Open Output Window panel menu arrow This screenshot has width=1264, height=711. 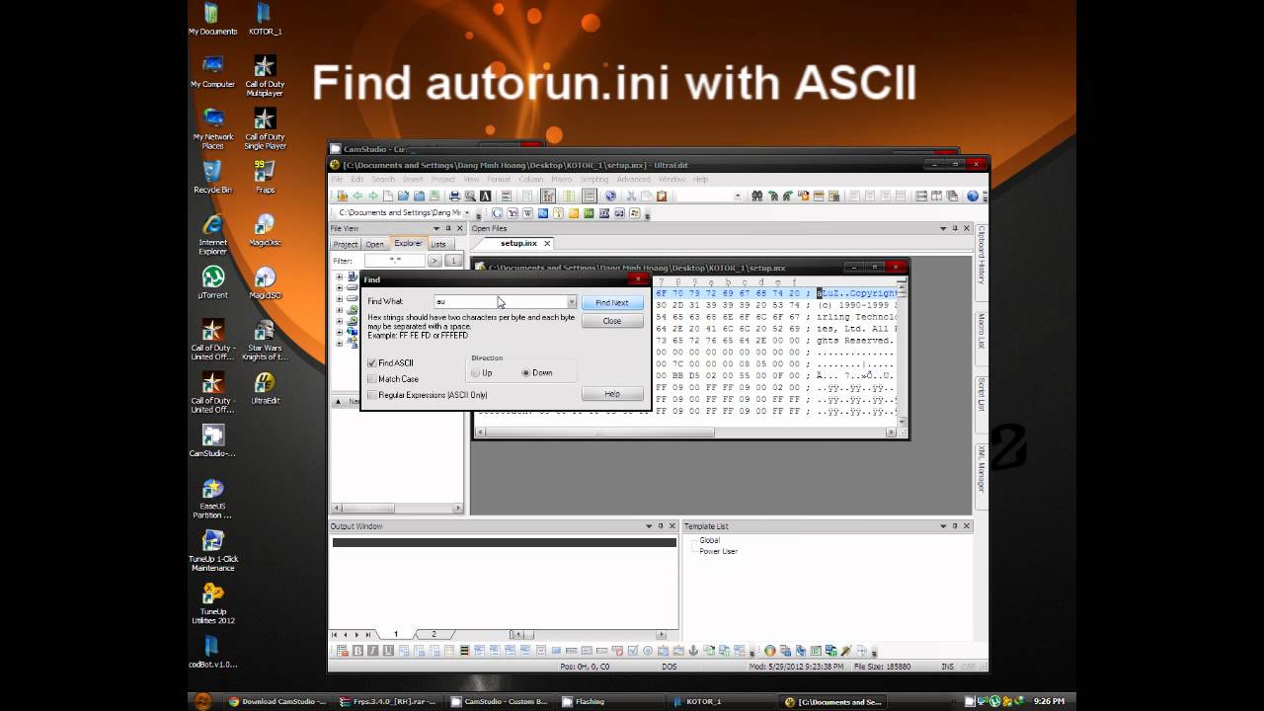pyautogui.click(x=649, y=526)
